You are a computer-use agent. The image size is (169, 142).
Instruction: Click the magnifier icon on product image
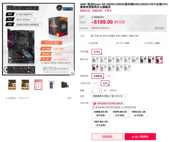pos(72,73)
